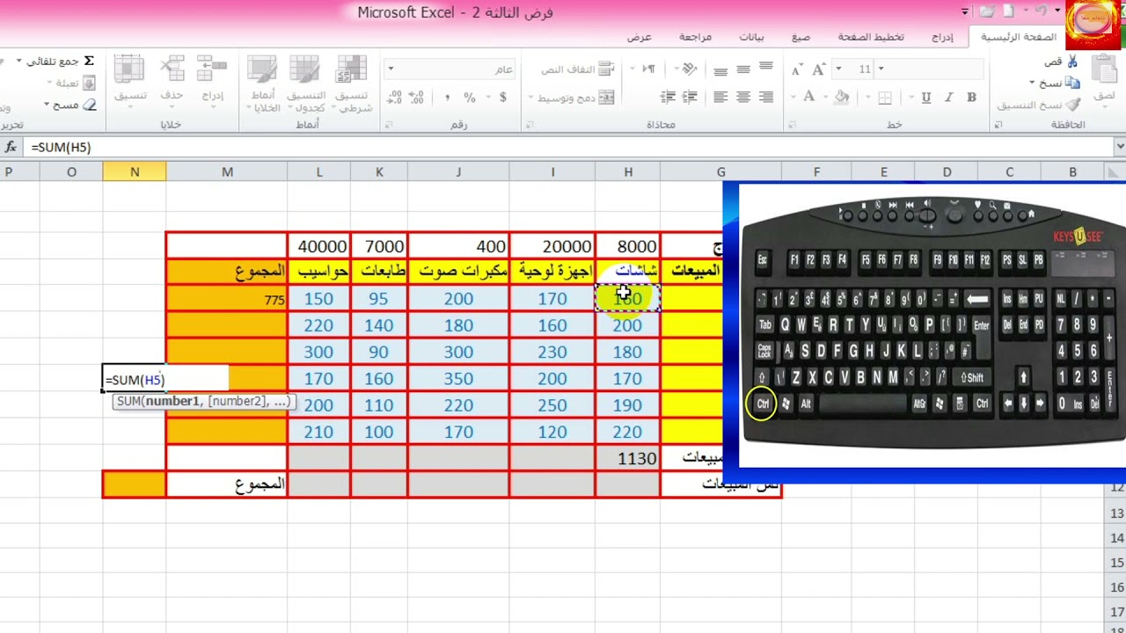Image resolution: width=1126 pixels, height=633 pixels.
Task: Toggle Italic formatting
Action: [x=949, y=98]
